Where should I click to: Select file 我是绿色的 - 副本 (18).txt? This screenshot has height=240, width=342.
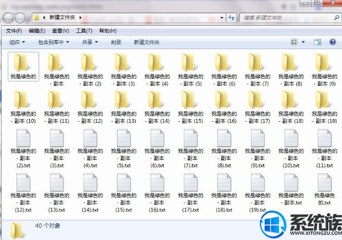point(224,193)
